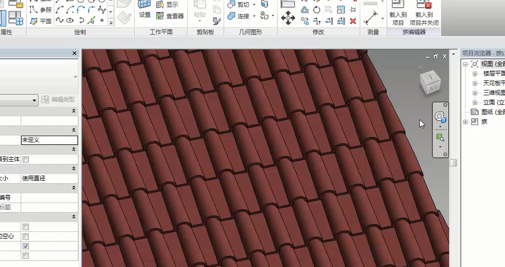Expand the 族 node in project browser
Screen dimensions: 505x267
pyautogui.click(x=465, y=122)
